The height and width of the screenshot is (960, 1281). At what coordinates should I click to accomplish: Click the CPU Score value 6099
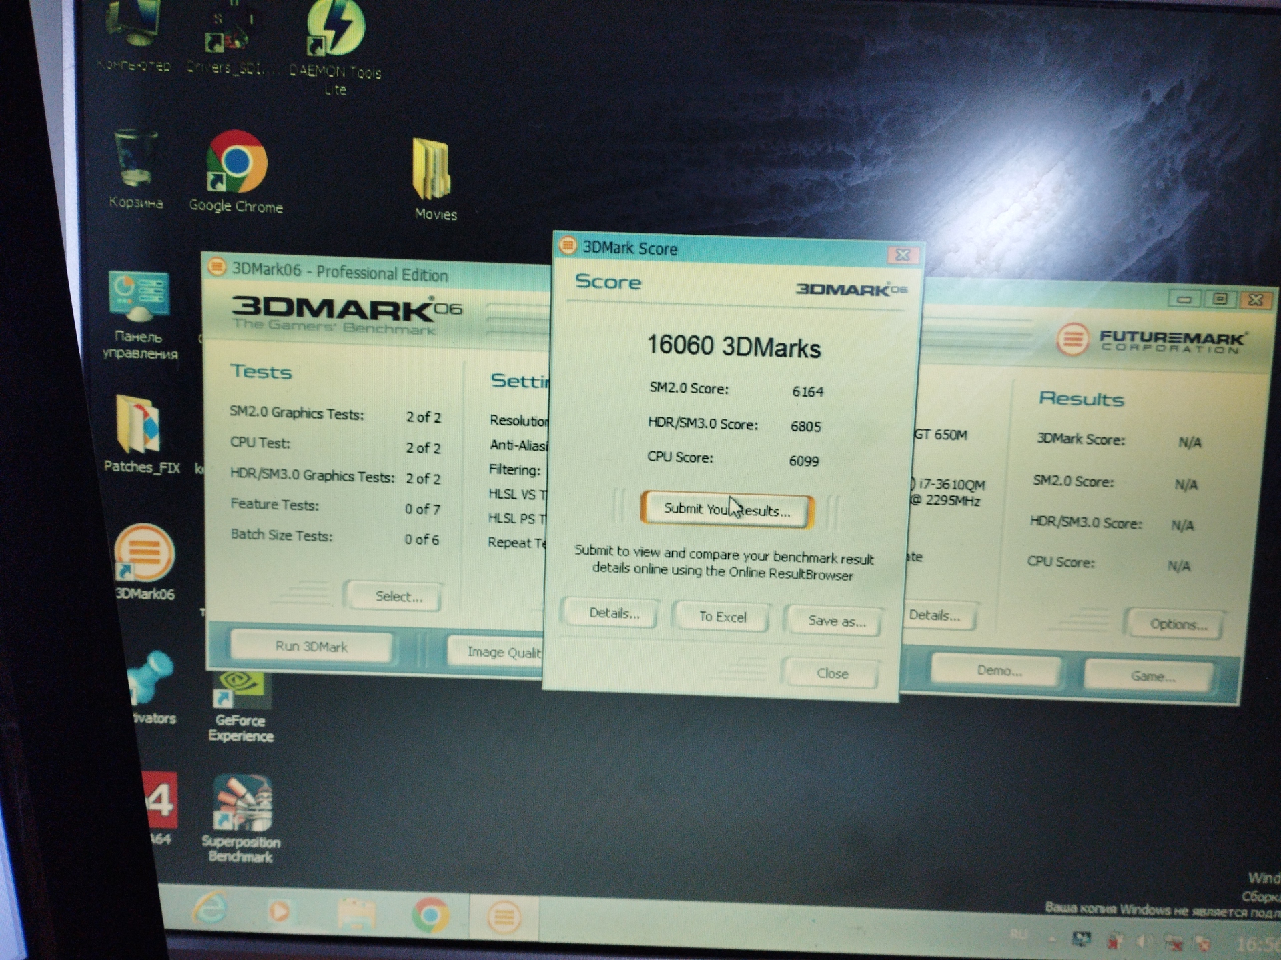coord(803,461)
